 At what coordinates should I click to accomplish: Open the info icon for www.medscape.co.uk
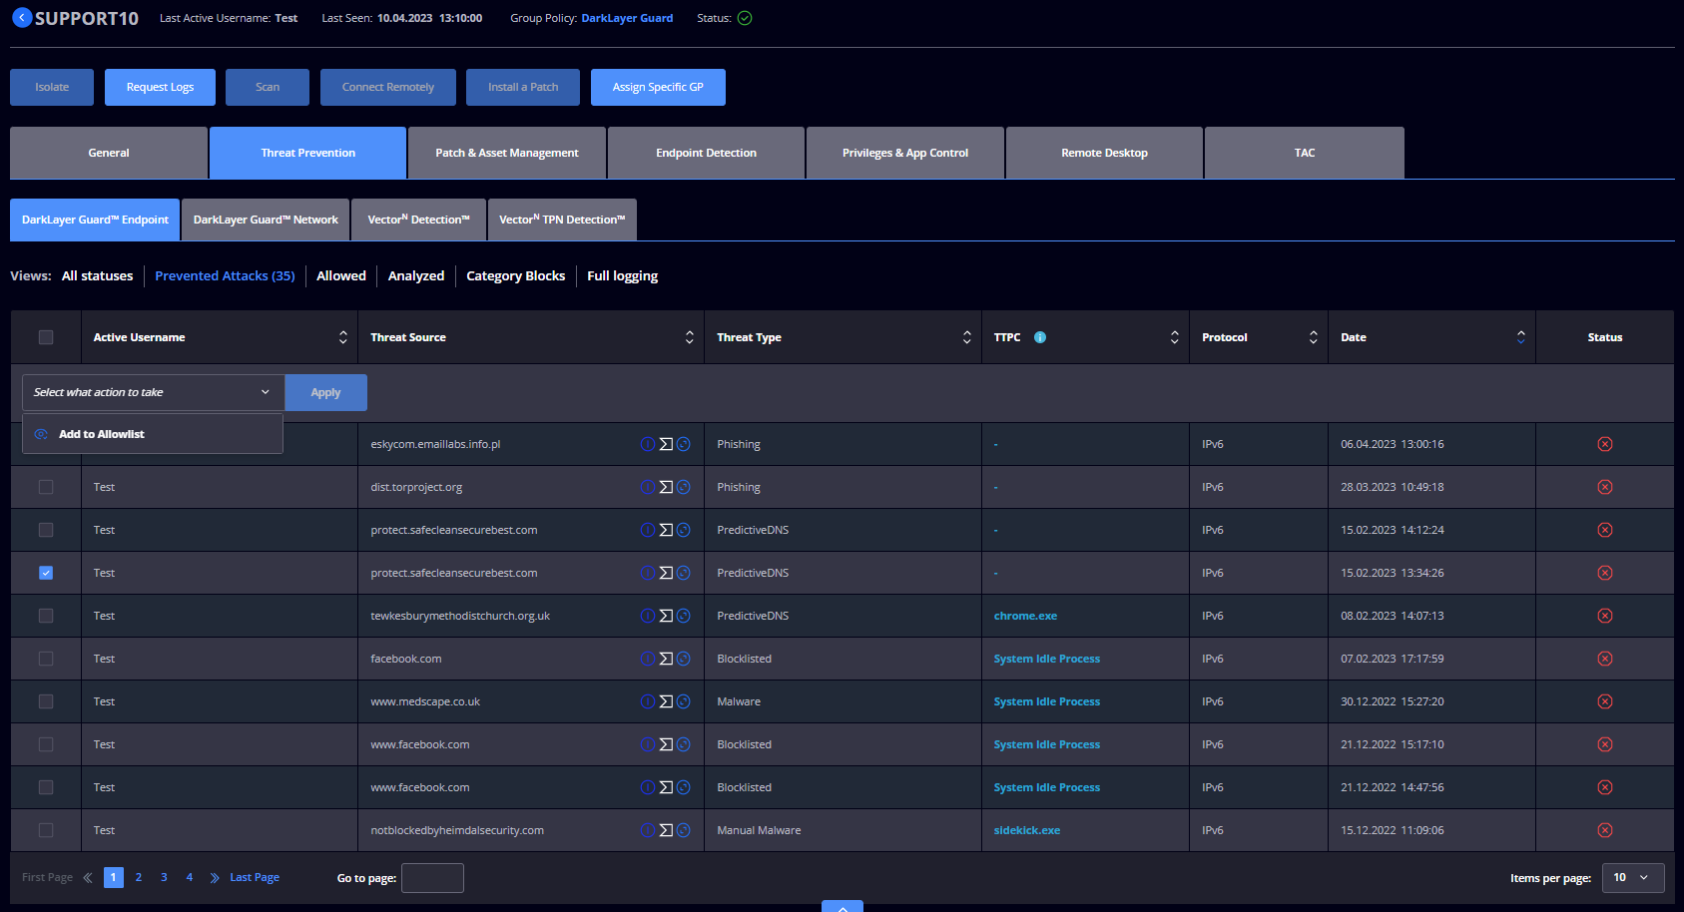click(648, 701)
